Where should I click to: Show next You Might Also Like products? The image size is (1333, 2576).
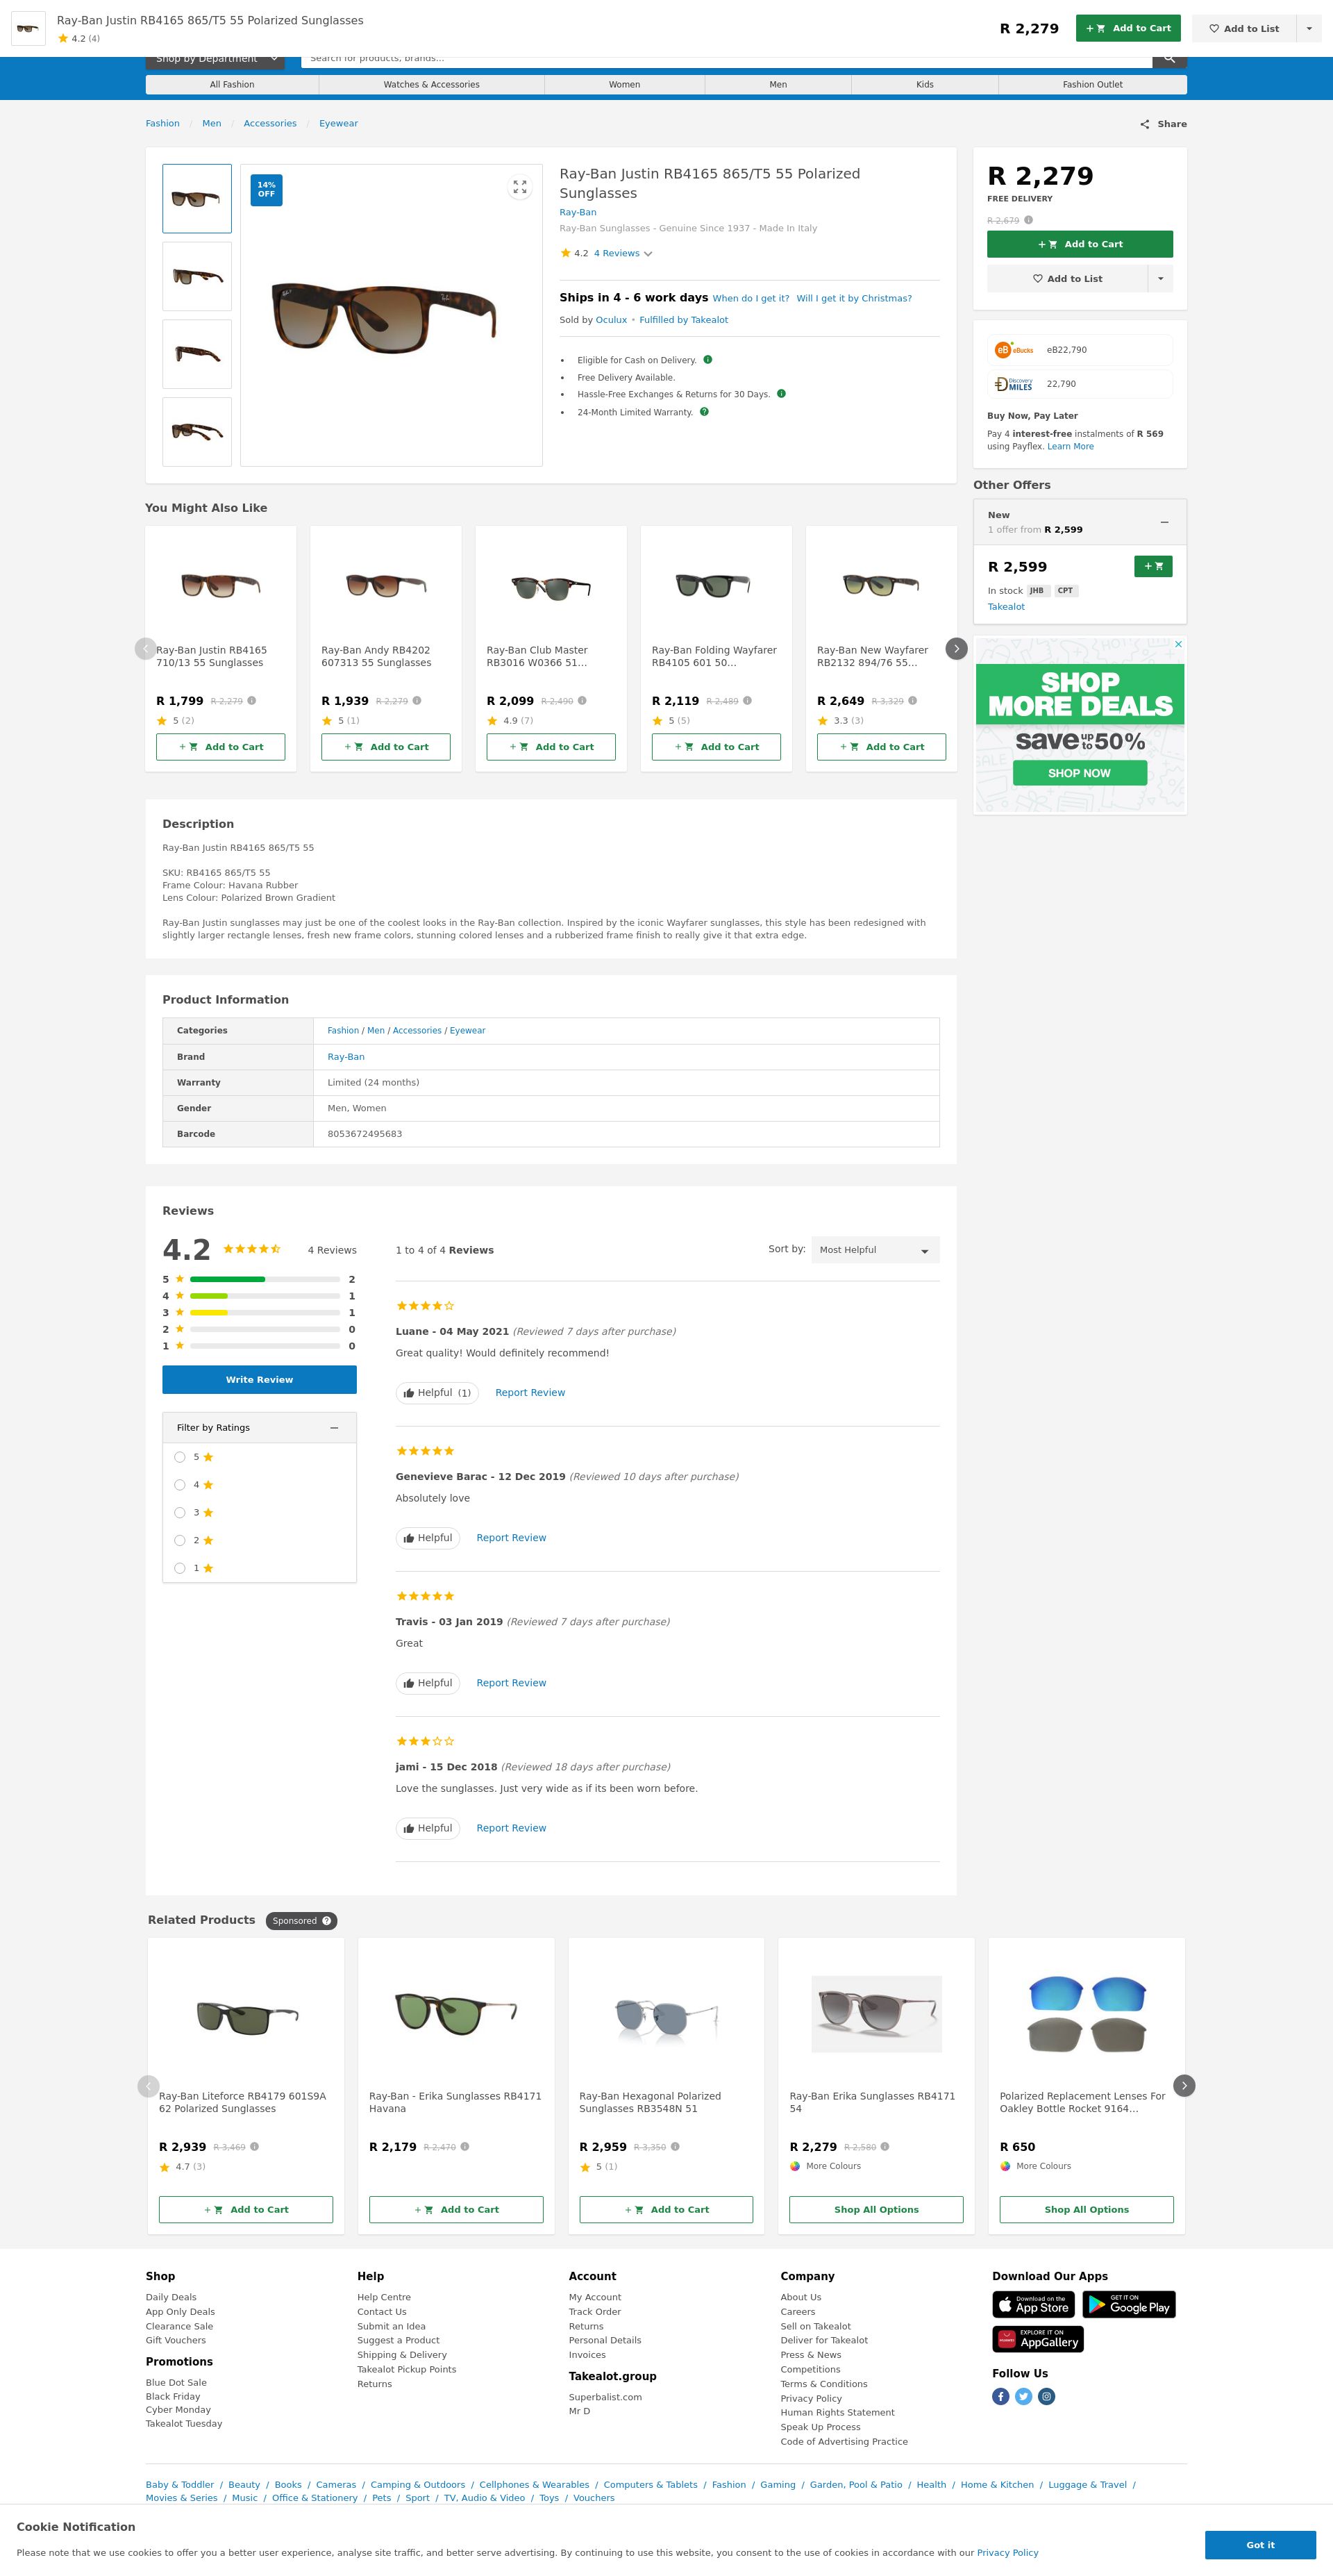click(x=956, y=648)
